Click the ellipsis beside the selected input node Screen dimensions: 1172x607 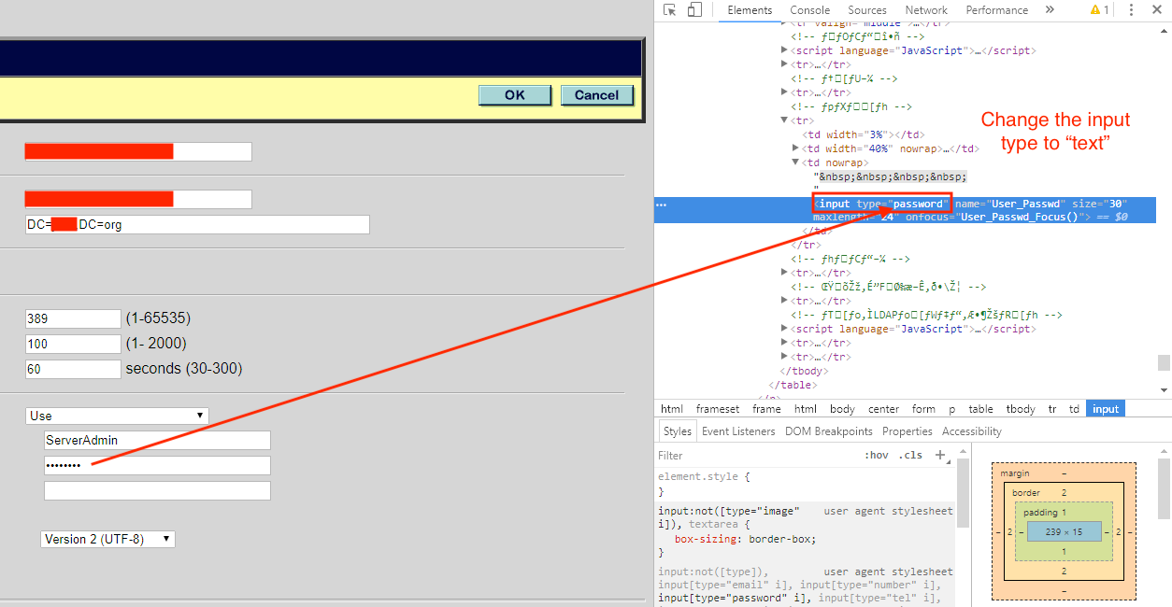click(662, 204)
